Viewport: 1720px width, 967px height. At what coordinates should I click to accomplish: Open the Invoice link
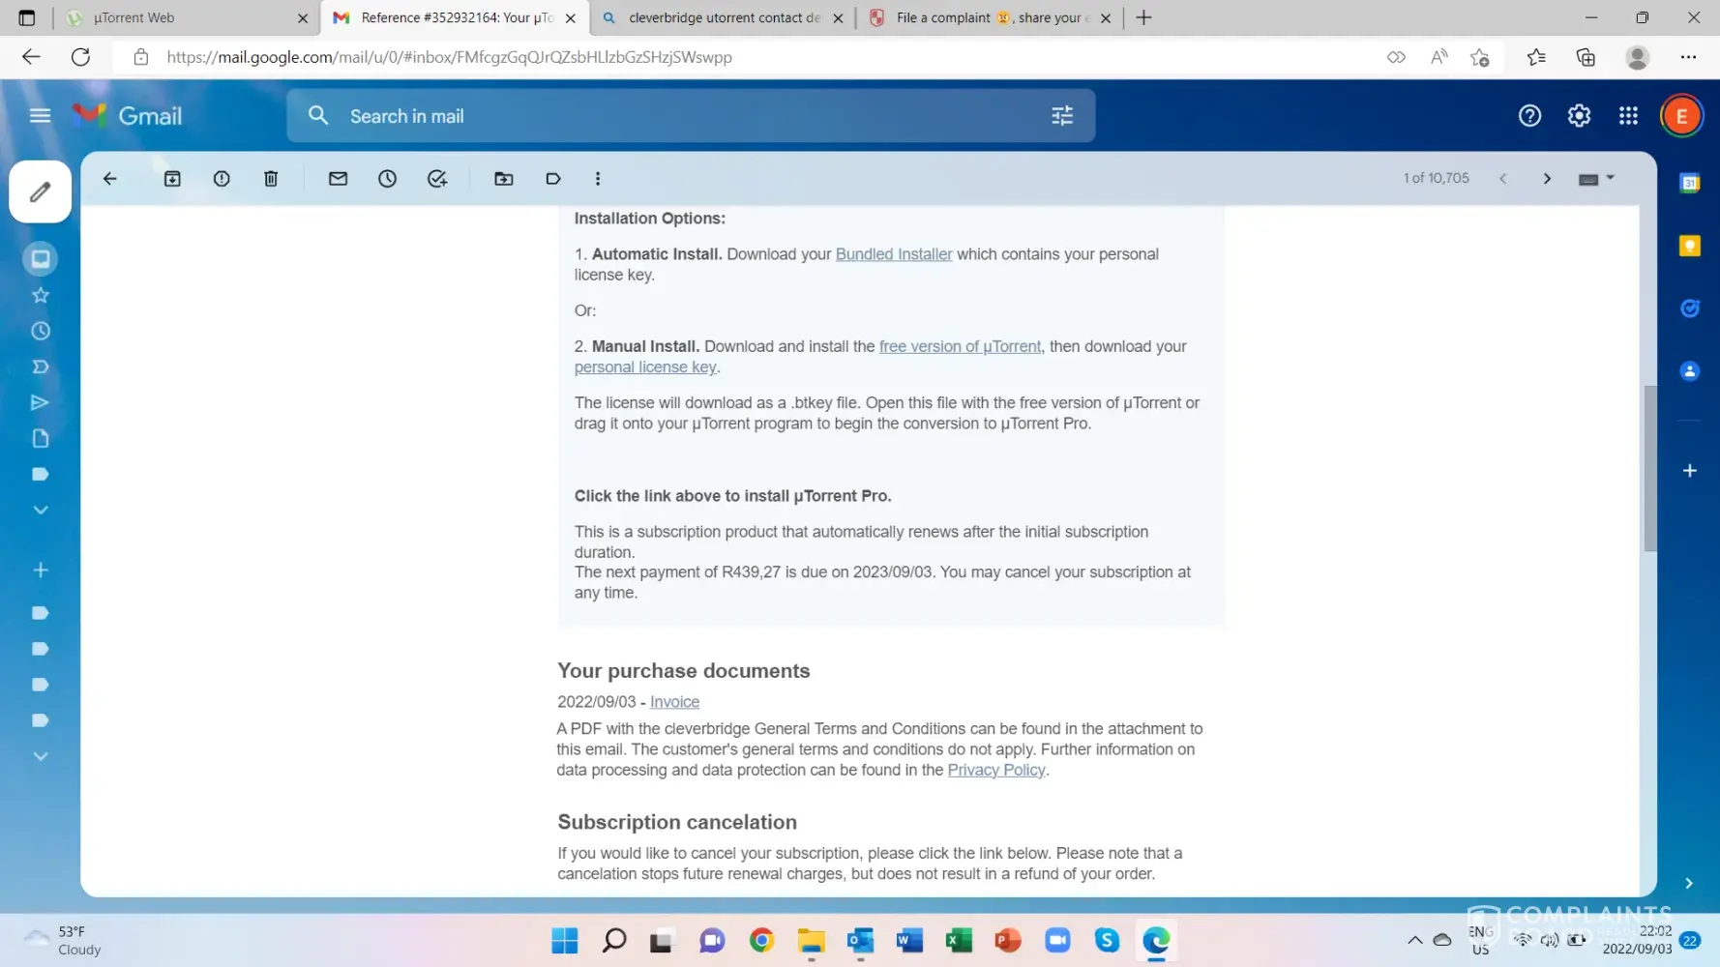[x=674, y=702]
